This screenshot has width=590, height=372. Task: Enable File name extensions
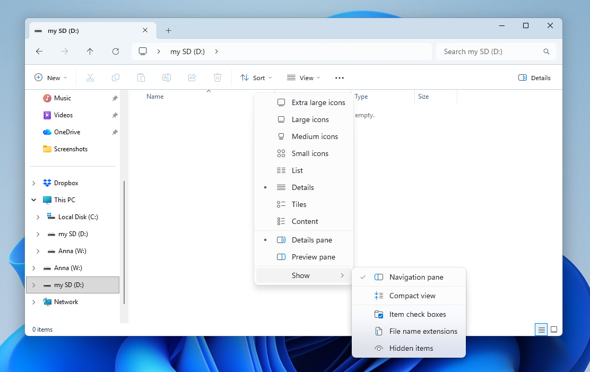click(409, 331)
